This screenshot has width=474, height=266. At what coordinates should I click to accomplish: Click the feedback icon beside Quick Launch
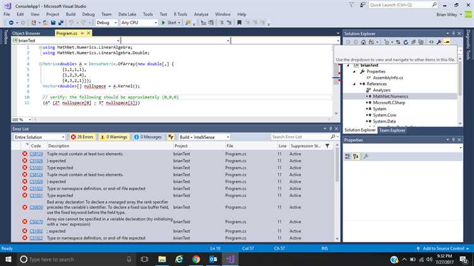click(x=363, y=5)
